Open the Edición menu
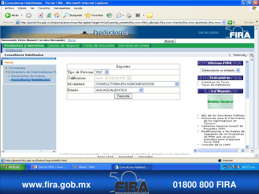Viewport: 259px width, 194px height. click(x=22, y=8)
